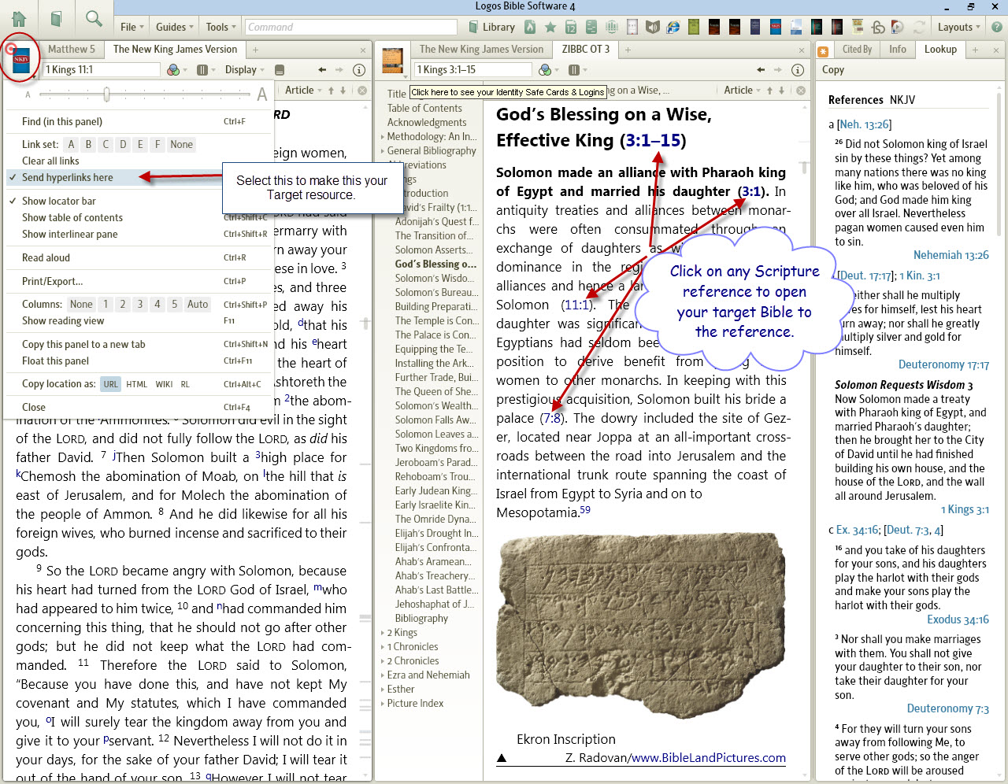Click the ZIBBC book cover panel icon
The width and height of the screenshot is (1008, 784).
[392, 61]
